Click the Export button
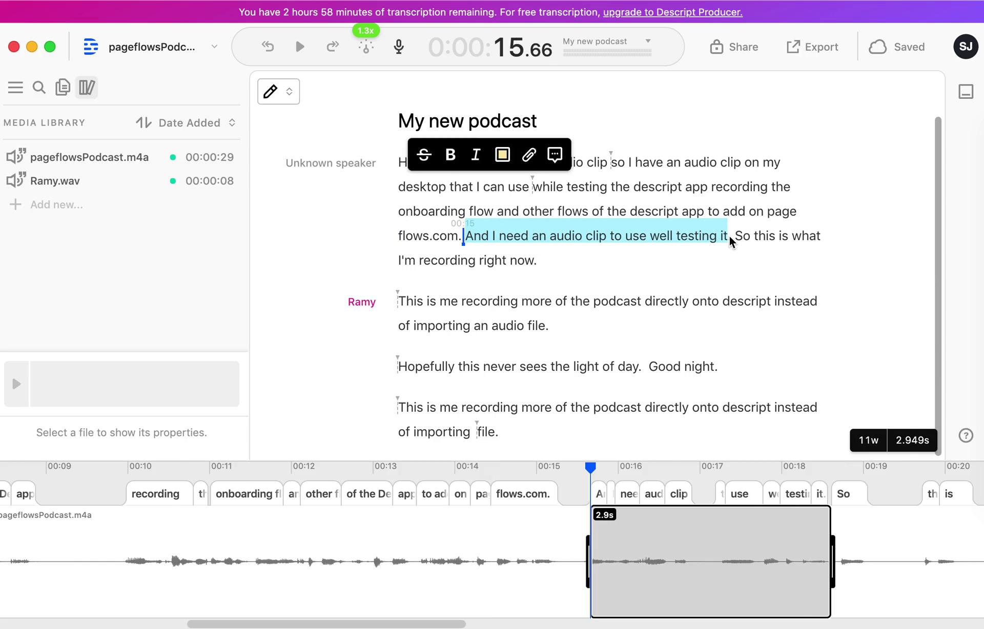Screen dimensions: 984x629 click(x=812, y=47)
